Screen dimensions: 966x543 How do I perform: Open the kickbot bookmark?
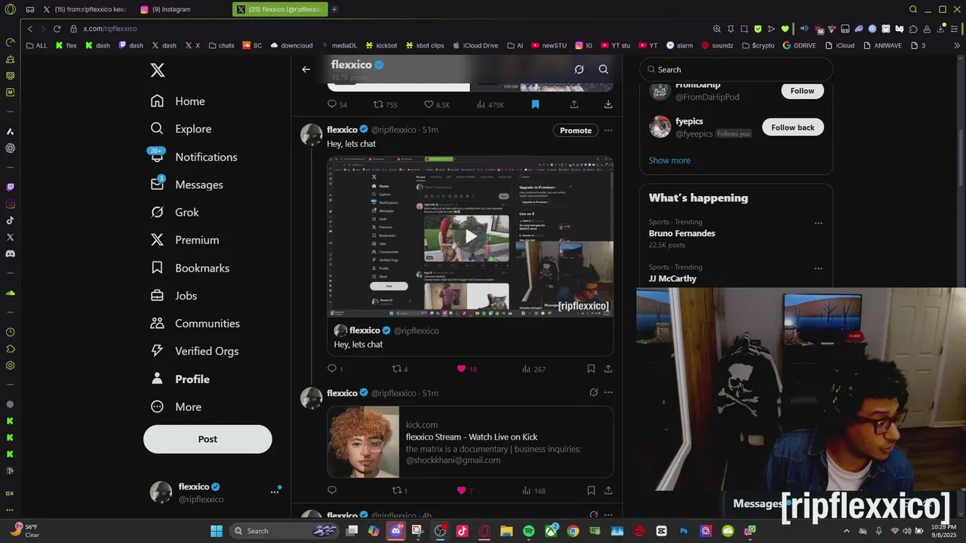380,45
